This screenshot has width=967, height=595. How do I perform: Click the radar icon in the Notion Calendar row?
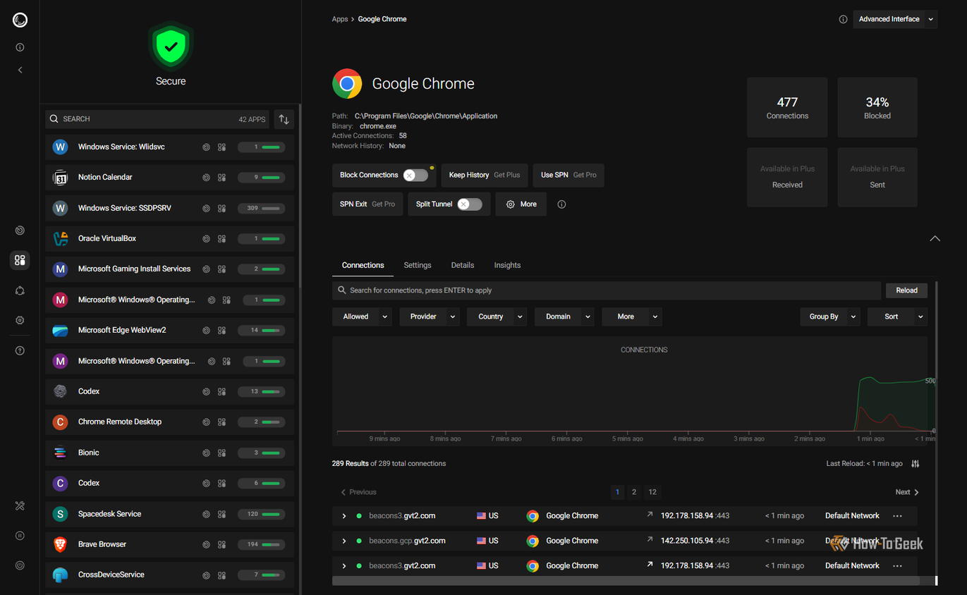(x=206, y=178)
